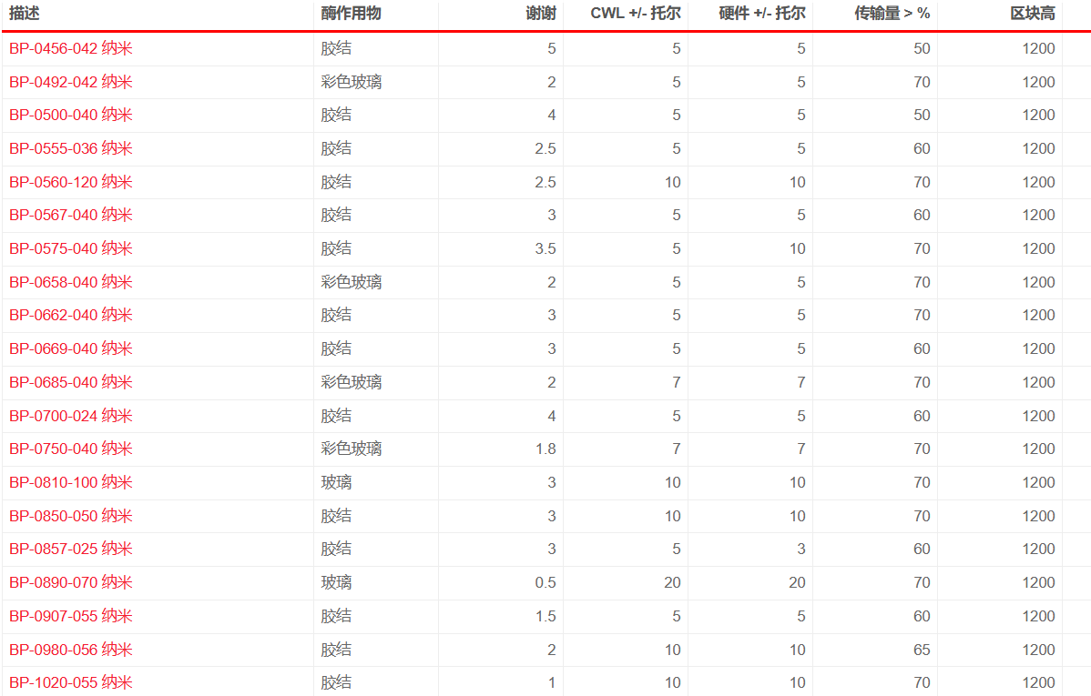
Task: Select the BP-0857-025 纳米 entry
Action: pyautogui.click(x=70, y=550)
